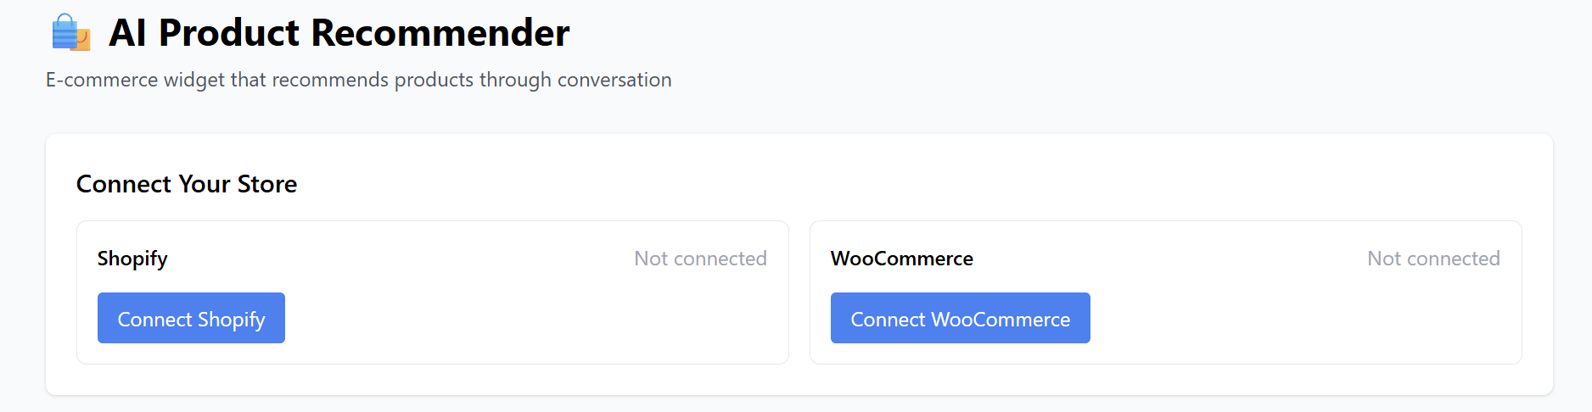Click the word "Recommender" in the page title
Image resolution: width=1592 pixels, height=412 pixels.
[x=440, y=33]
